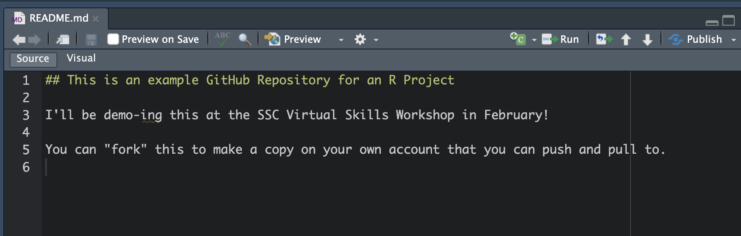
Task: Click the Publish button
Action: pyautogui.click(x=696, y=39)
